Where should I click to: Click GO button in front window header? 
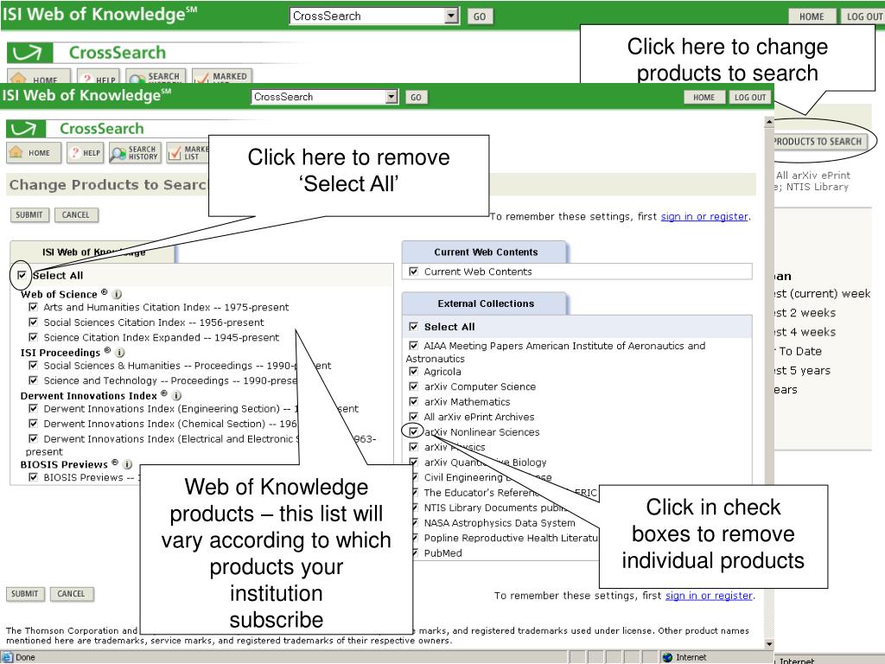tap(416, 97)
